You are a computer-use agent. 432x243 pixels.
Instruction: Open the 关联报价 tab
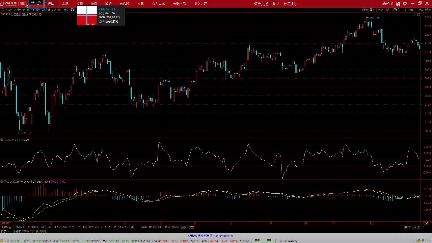pos(16,231)
